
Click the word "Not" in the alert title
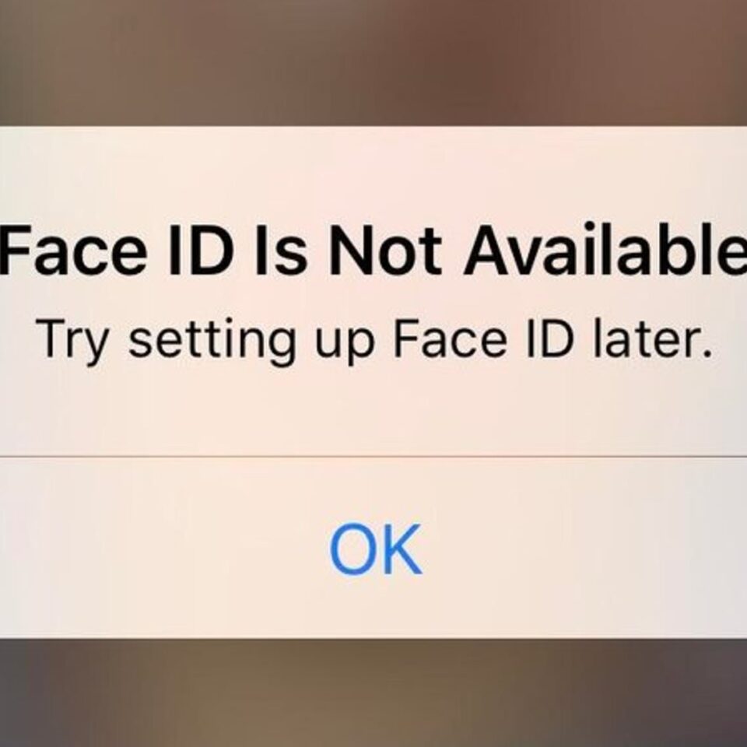(x=385, y=251)
